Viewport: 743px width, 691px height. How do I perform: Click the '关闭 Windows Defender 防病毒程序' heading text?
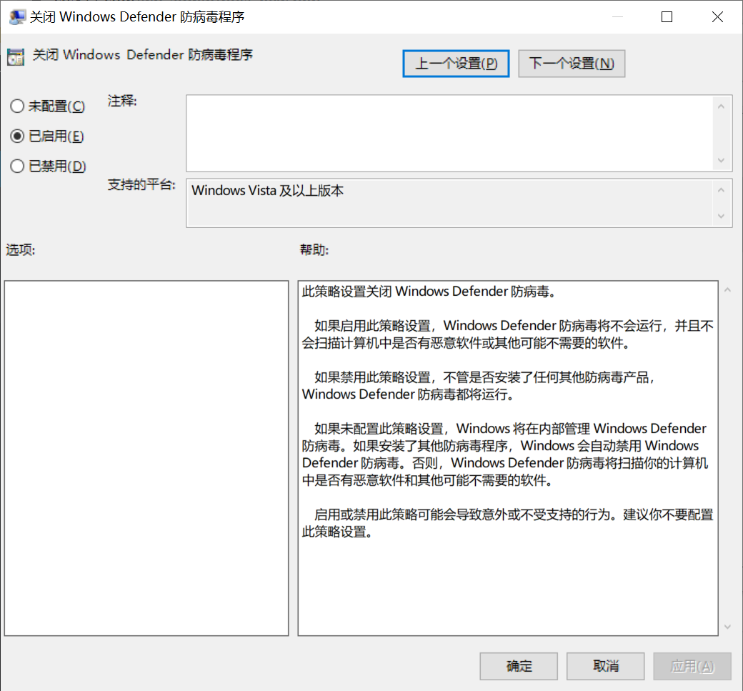pos(143,55)
